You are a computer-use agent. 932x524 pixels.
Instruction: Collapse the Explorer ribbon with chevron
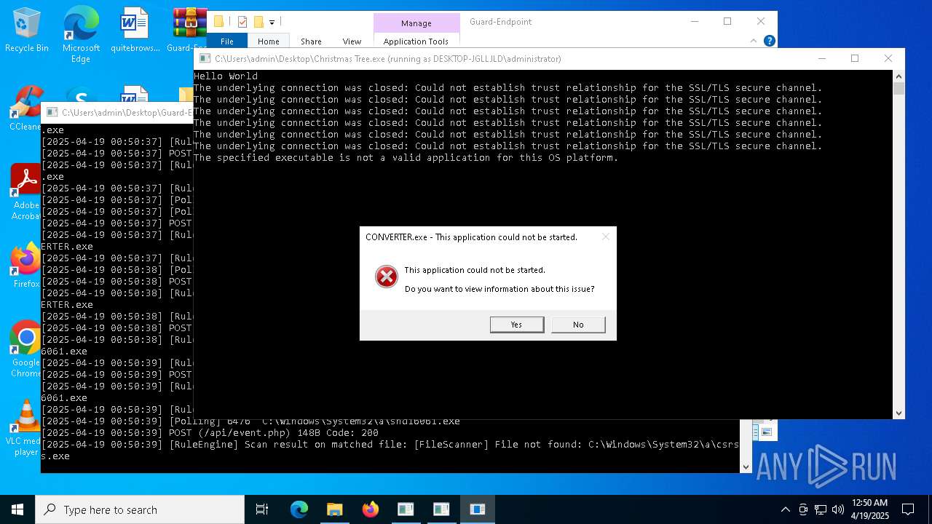coord(755,41)
